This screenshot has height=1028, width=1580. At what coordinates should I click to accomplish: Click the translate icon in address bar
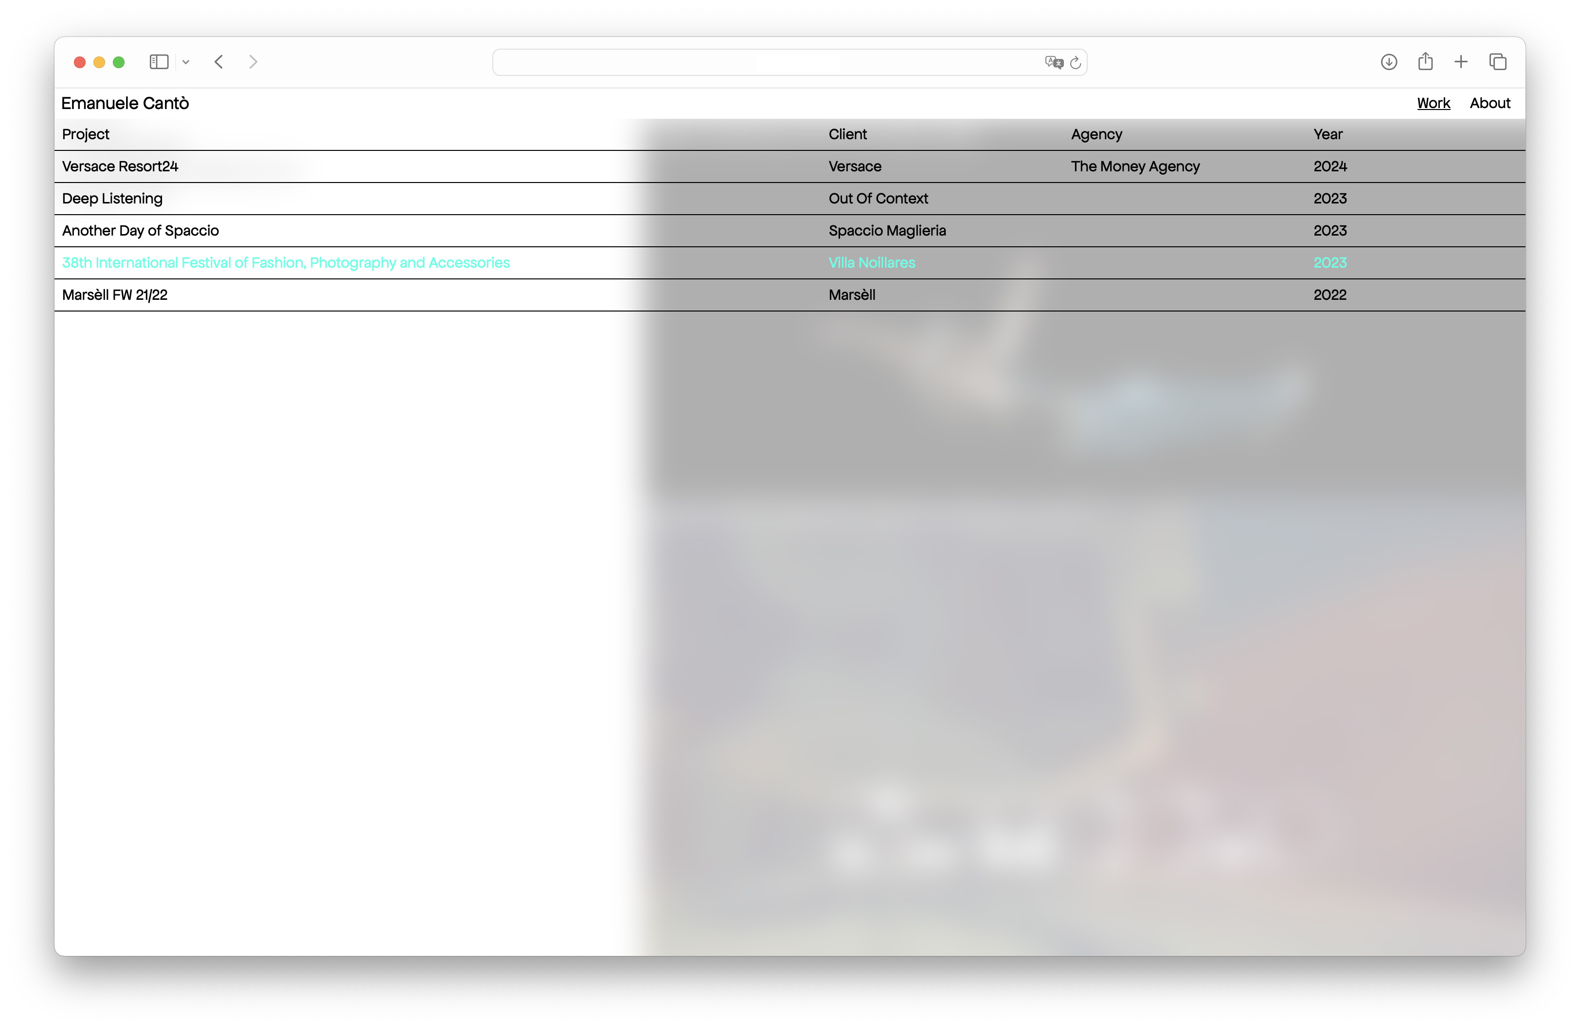tap(1054, 62)
